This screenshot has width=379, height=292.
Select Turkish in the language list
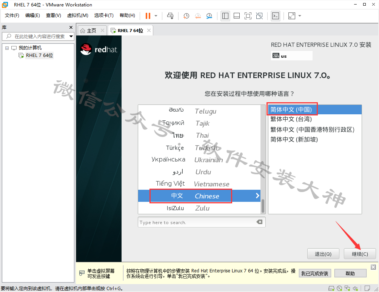tap(199, 148)
